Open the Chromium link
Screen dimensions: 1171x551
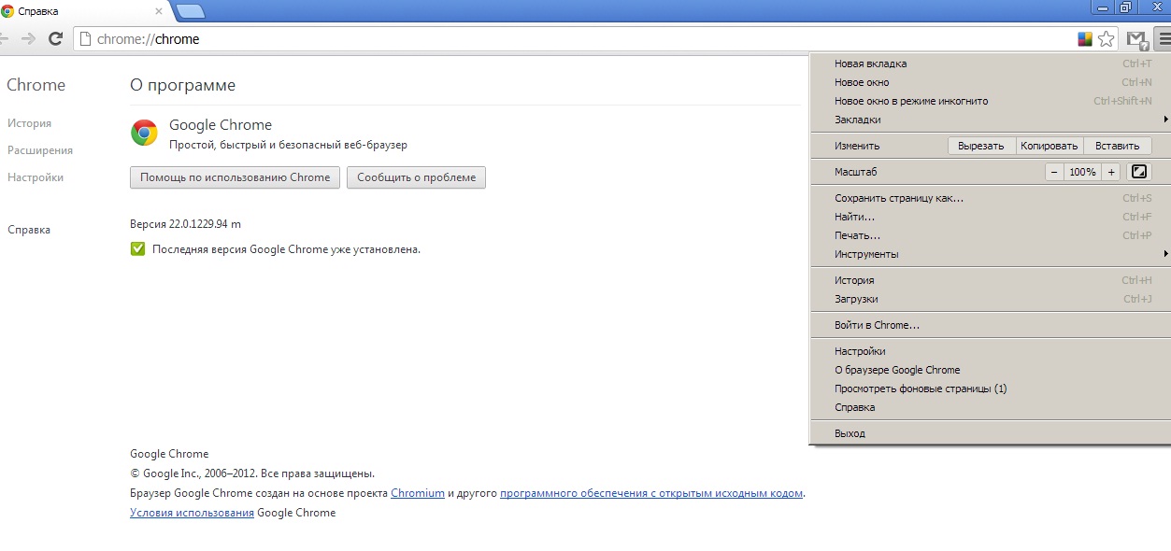click(418, 493)
